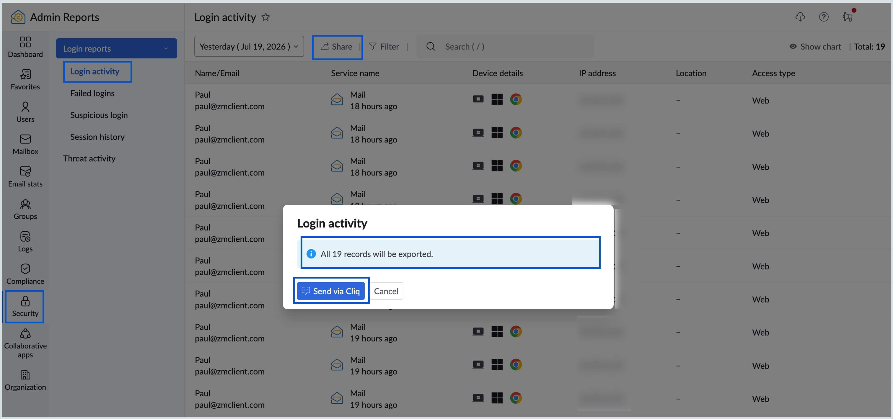The image size is (893, 419).
Task: Click the help question mark icon
Action: 824,17
